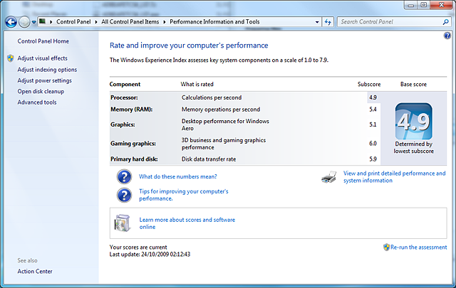The image size is (456, 288).
Task: Click Memory subscore 5.4
Action: click(373, 110)
